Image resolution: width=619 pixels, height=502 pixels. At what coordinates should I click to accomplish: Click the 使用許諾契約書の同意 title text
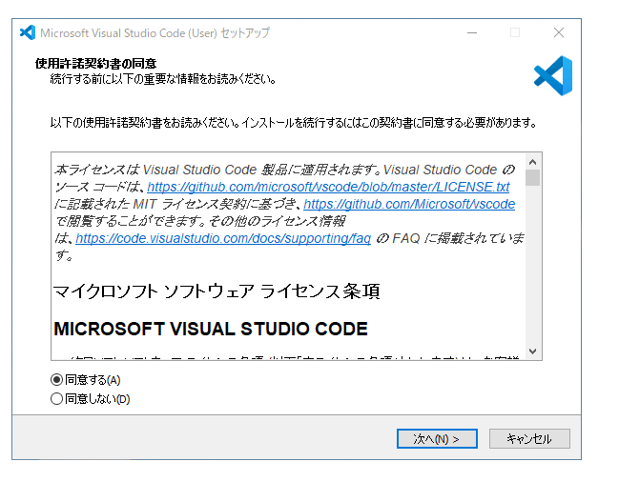point(96,64)
